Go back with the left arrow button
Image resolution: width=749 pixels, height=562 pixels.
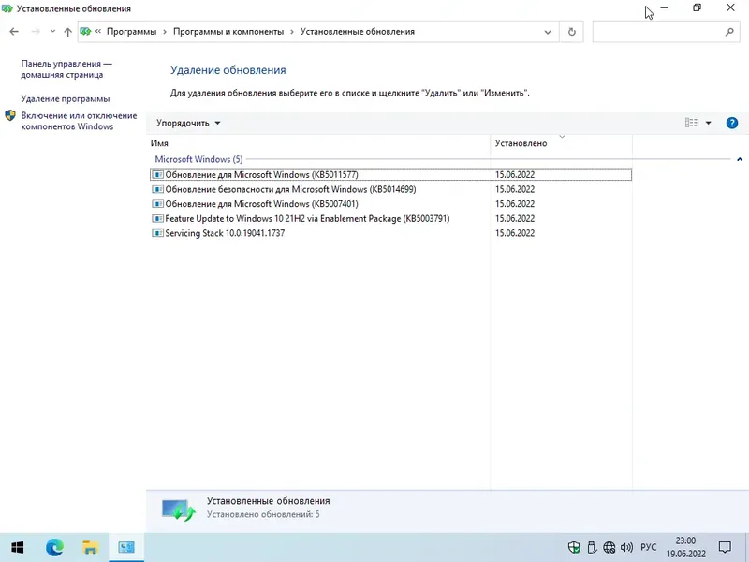[14, 32]
